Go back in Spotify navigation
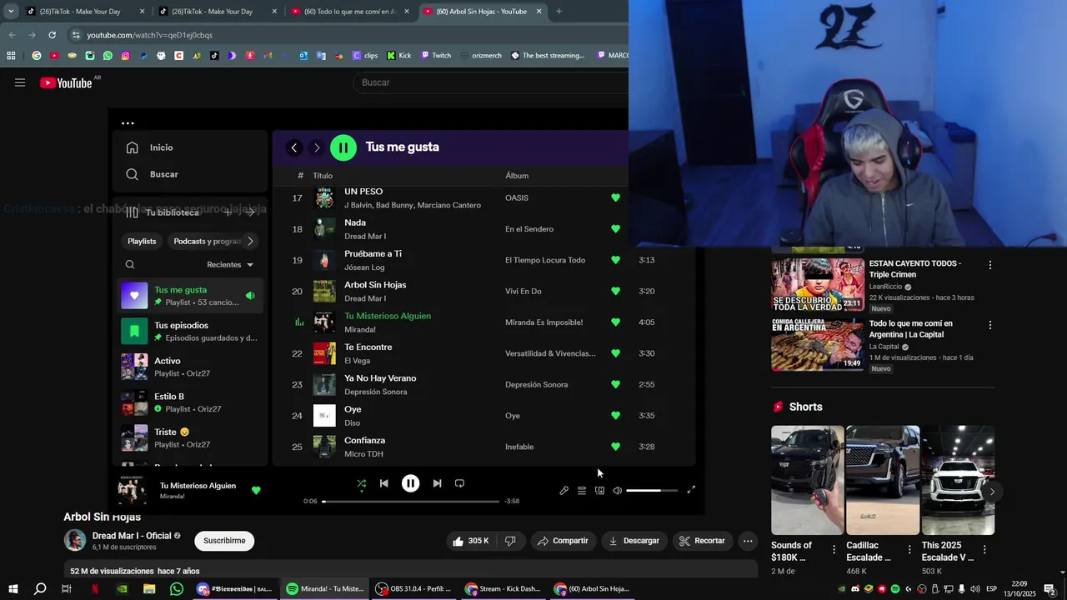This screenshot has width=1067, height=600. (x=294, y=147)
